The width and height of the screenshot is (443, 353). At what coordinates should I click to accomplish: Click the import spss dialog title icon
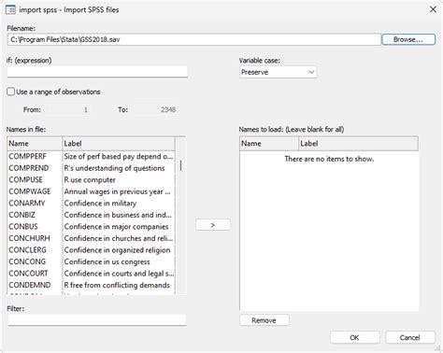click(10, 9)
